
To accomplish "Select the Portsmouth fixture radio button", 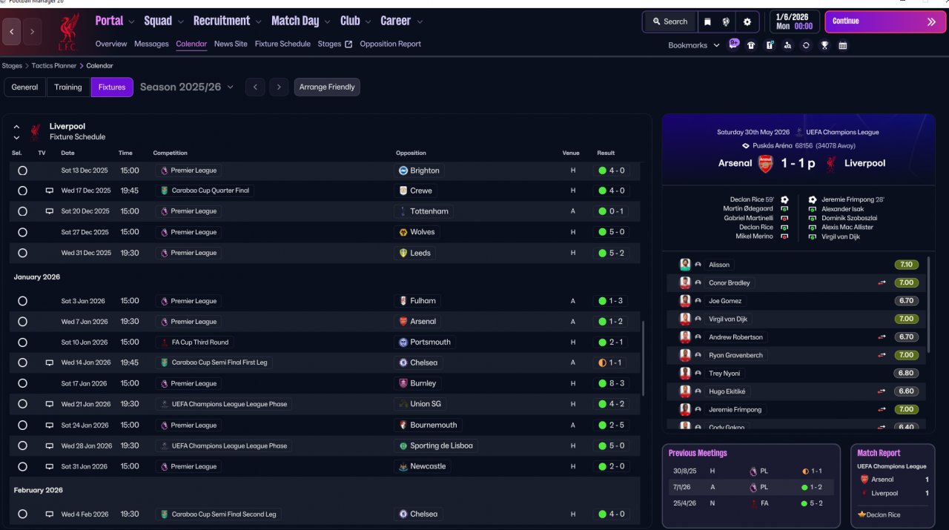I will point(22,342).
